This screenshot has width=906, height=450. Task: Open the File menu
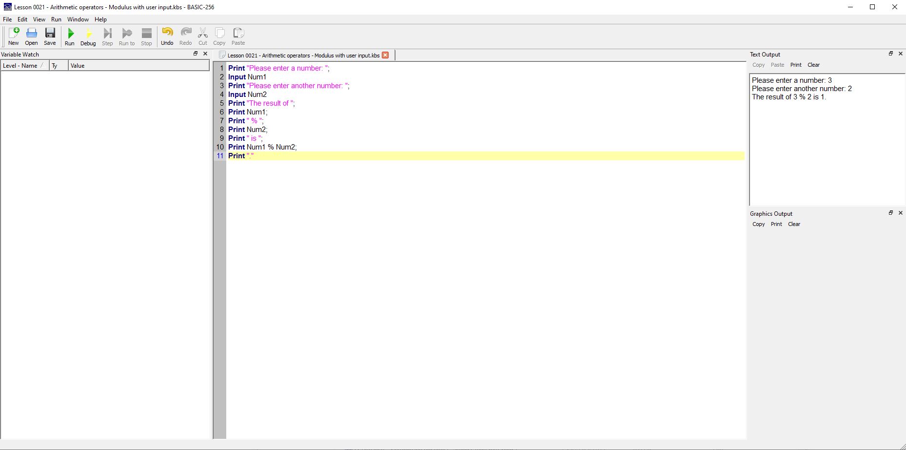click(x=7, y=19)
